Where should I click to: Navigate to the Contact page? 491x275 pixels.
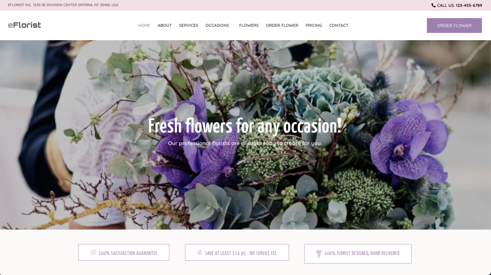pos(339,25)
